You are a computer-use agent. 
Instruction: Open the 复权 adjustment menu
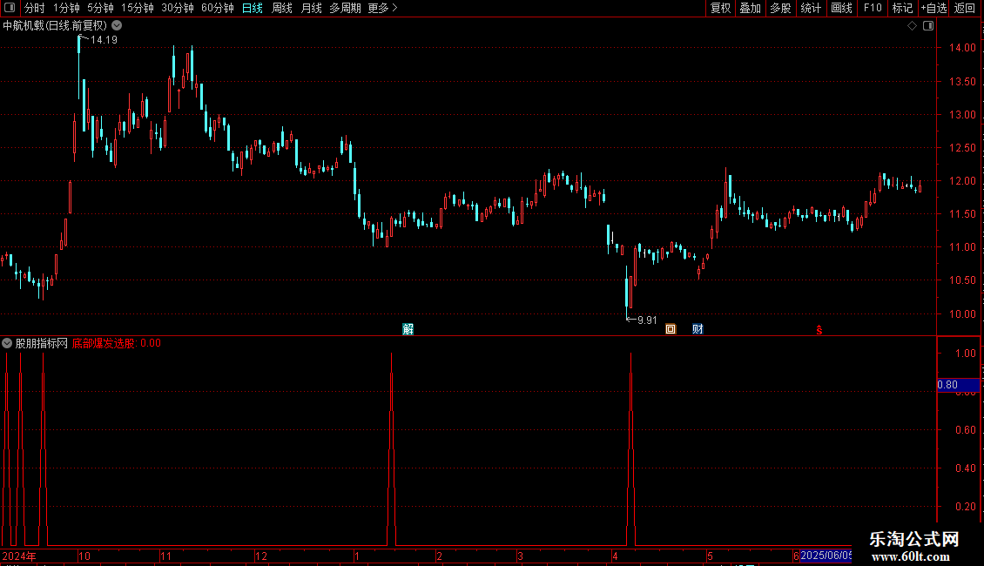point(720,8)
